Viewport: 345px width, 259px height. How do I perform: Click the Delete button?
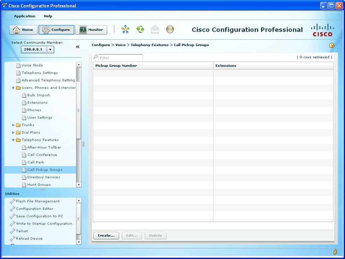[156, 235]
